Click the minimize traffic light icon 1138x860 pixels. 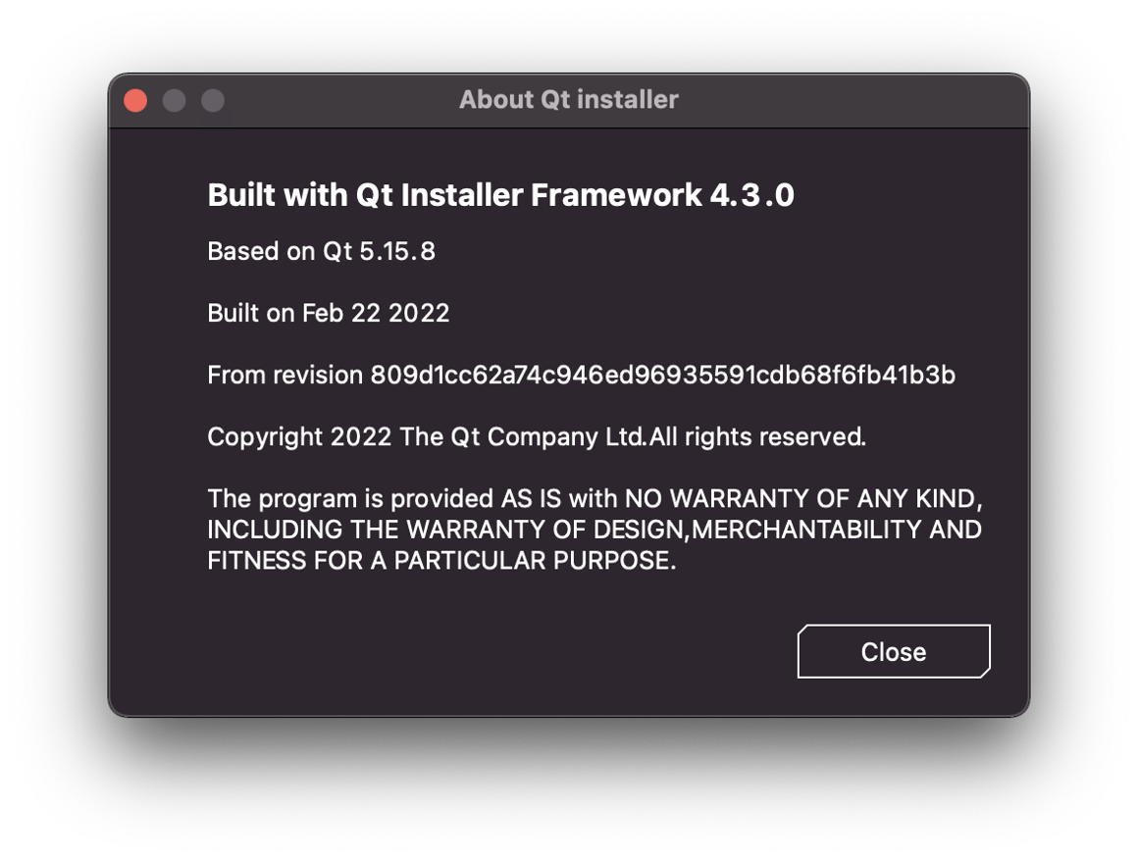pyautogui.click(x=174, y=100)
